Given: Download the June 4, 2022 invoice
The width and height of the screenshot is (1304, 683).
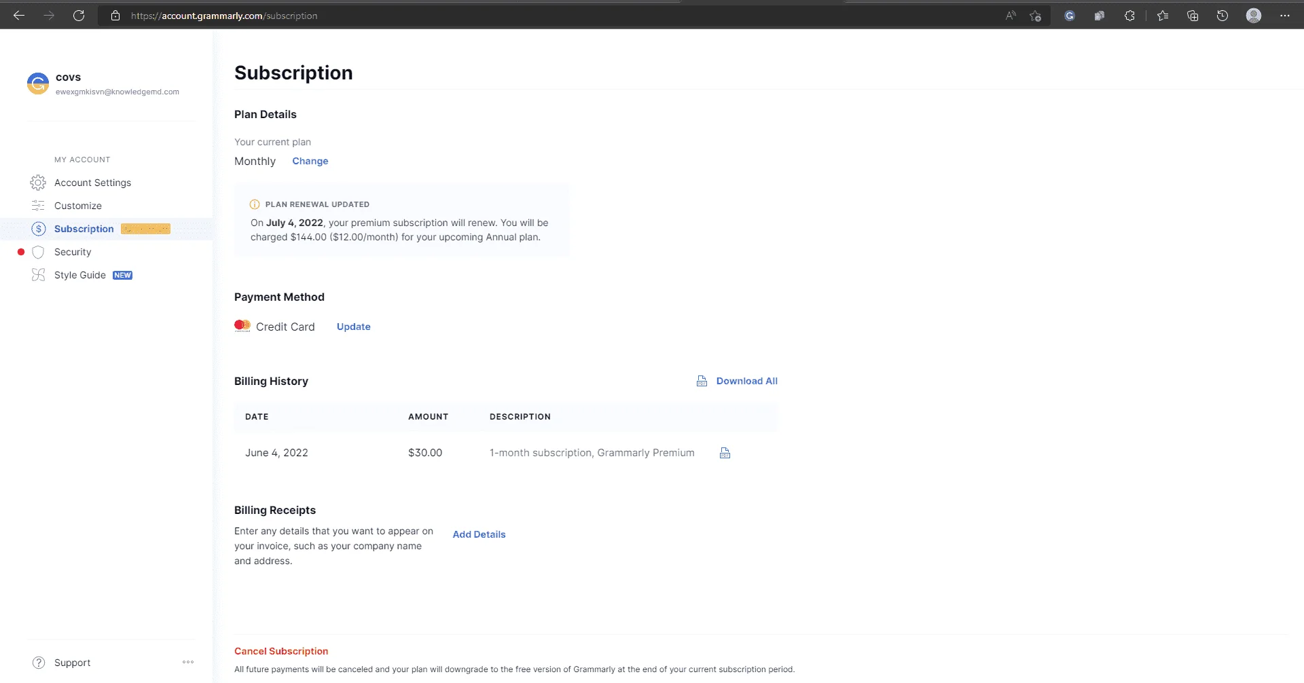Looking at the screenshot, I should [725, 453].
